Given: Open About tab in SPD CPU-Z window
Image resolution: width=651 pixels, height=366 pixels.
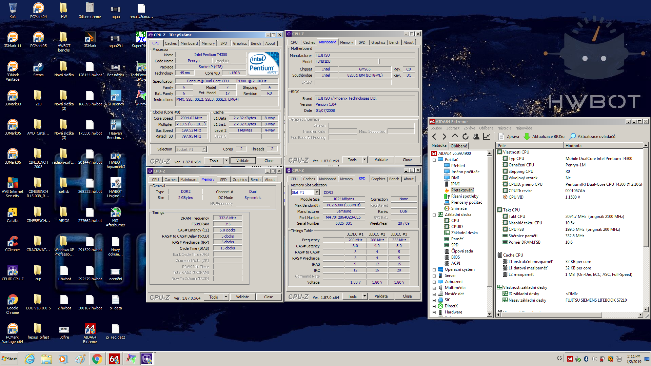Looking at the screenshot, I should pyautogui.click(x=408, y=179).
